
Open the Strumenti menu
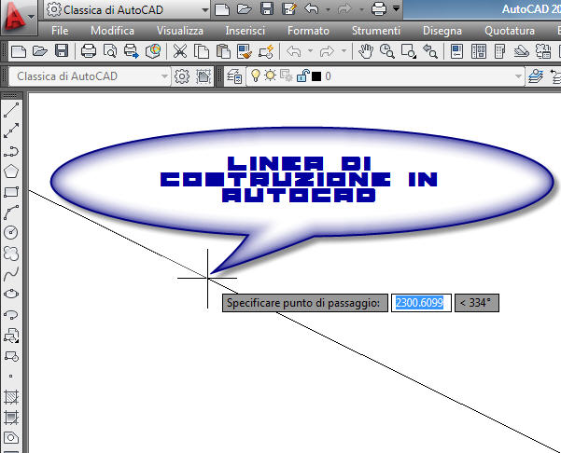click(x=376, y=31)
